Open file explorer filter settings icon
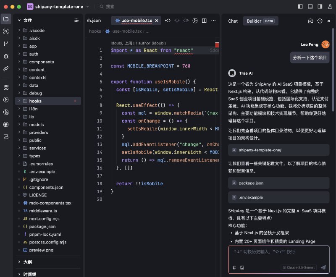This screenshot has width=336, height=277. coord(76,20)
